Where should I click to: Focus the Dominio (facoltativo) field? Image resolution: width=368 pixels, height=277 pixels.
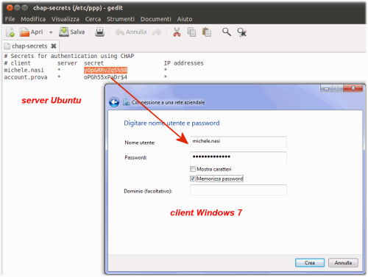tap(238, 190)
